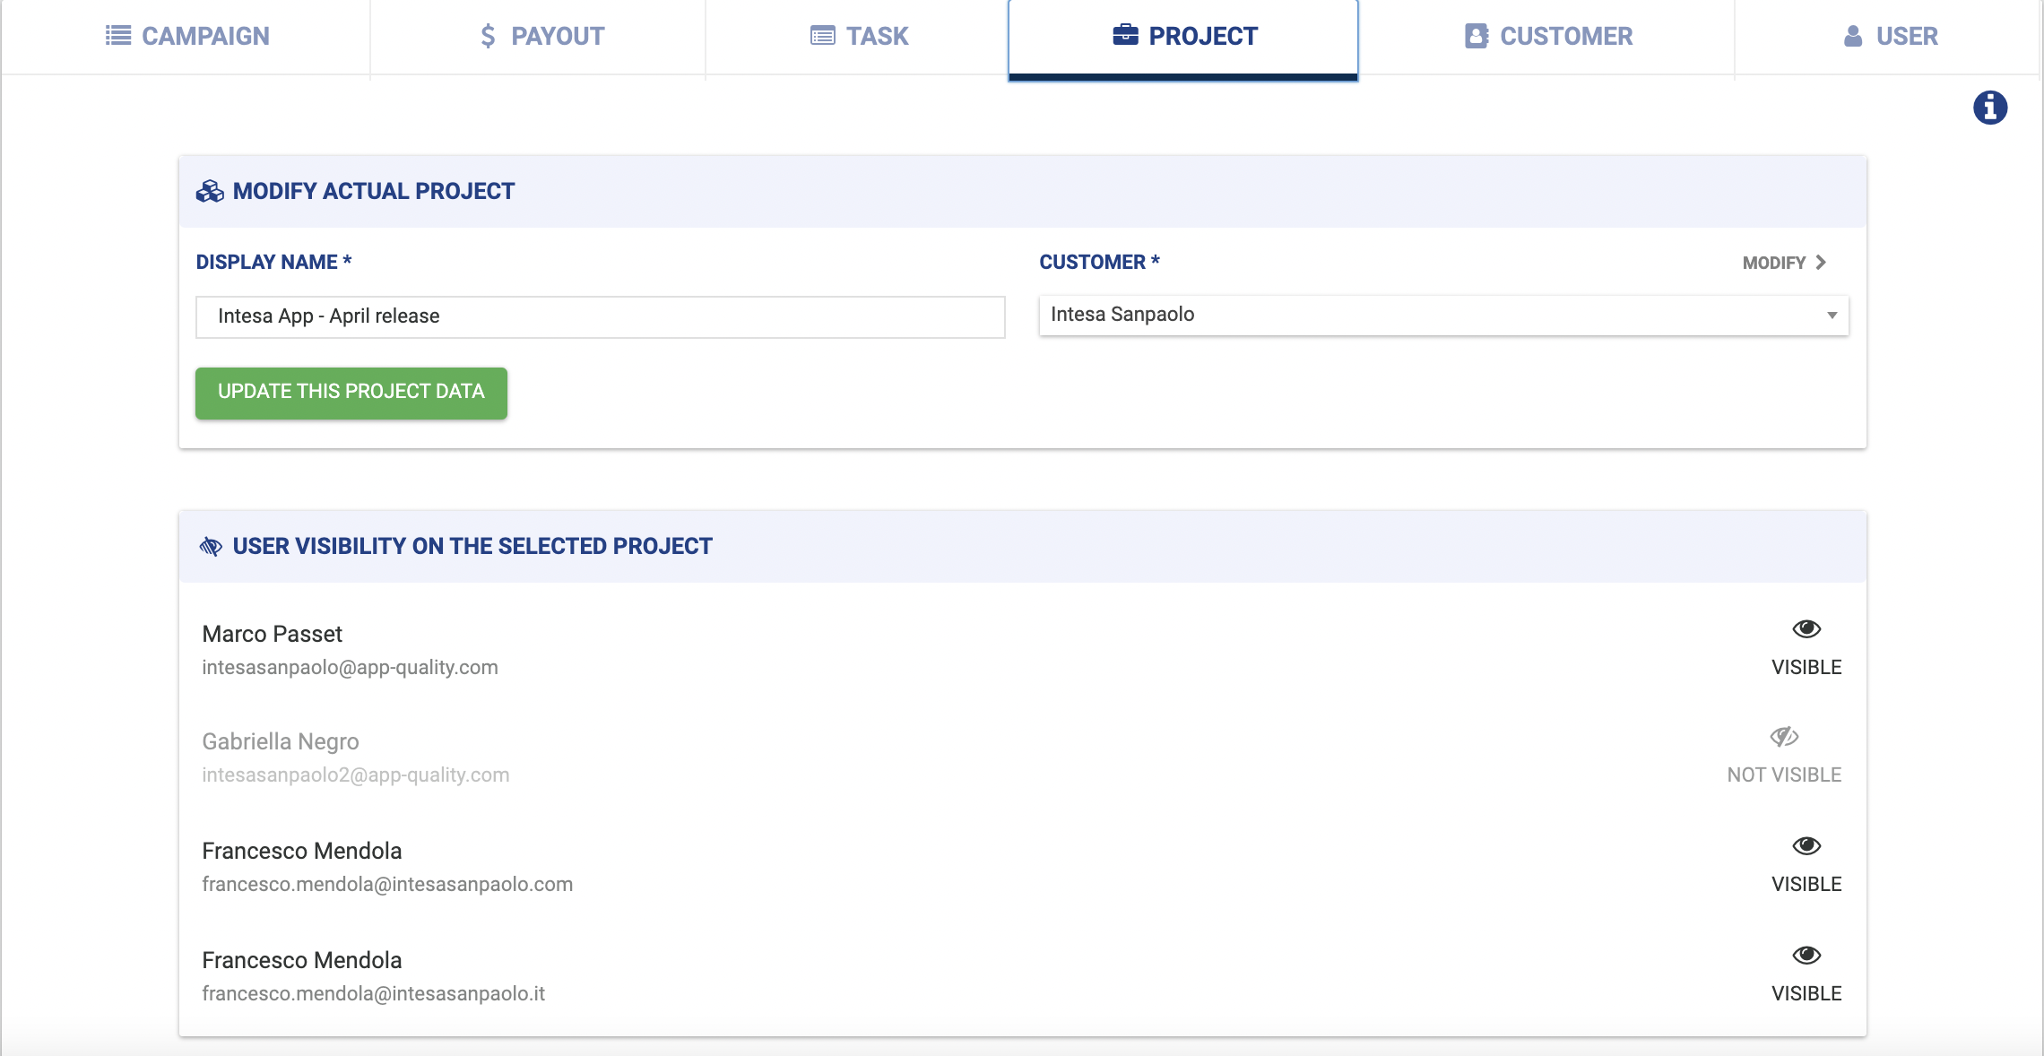The width and height of the screenshot is (2044, 1056).
Task: Click the blue info circle icon
Action: pyautogui.click(x=1989, y=108)
